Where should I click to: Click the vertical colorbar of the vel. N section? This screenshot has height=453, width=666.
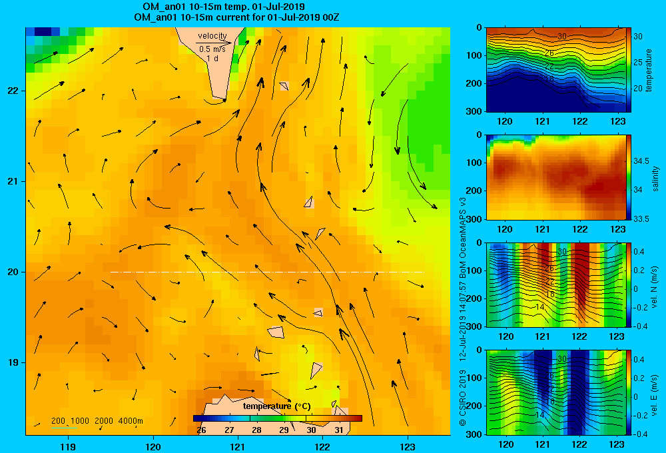point(629,284)
